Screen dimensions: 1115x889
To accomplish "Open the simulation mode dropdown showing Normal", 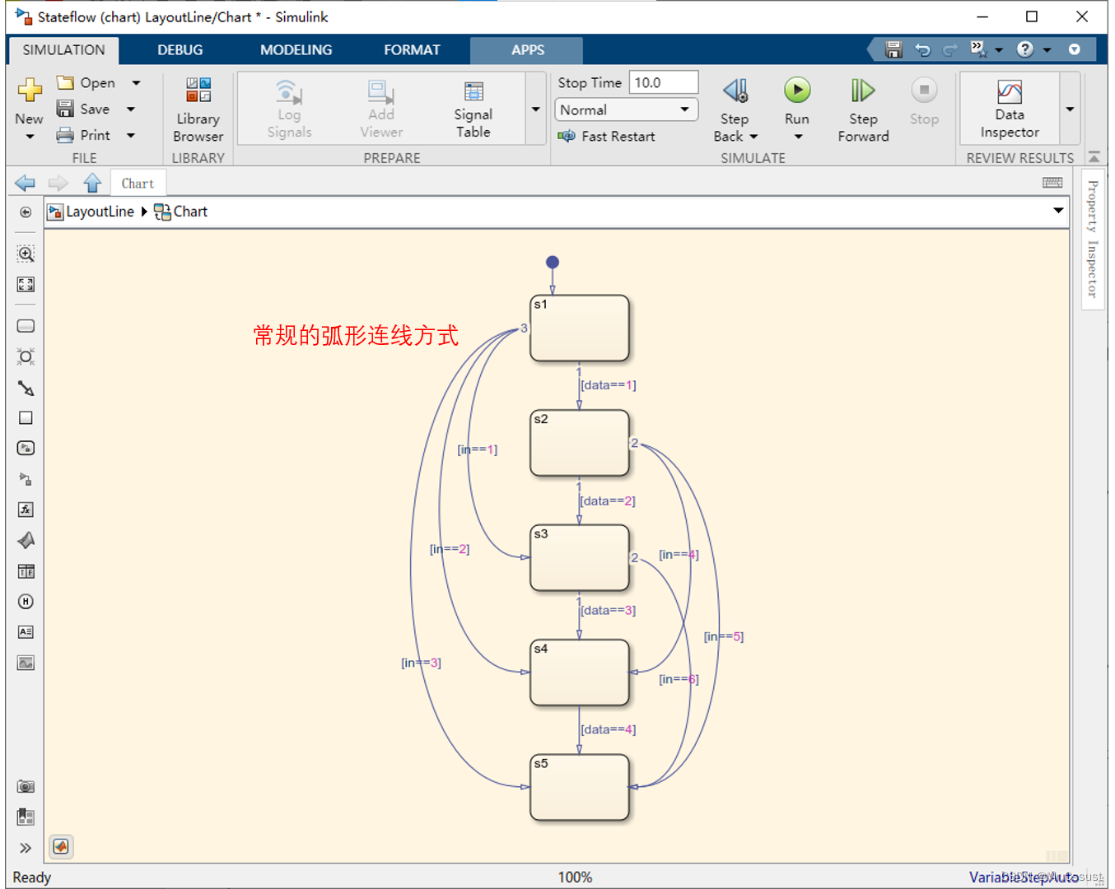I will coord(626,109).
